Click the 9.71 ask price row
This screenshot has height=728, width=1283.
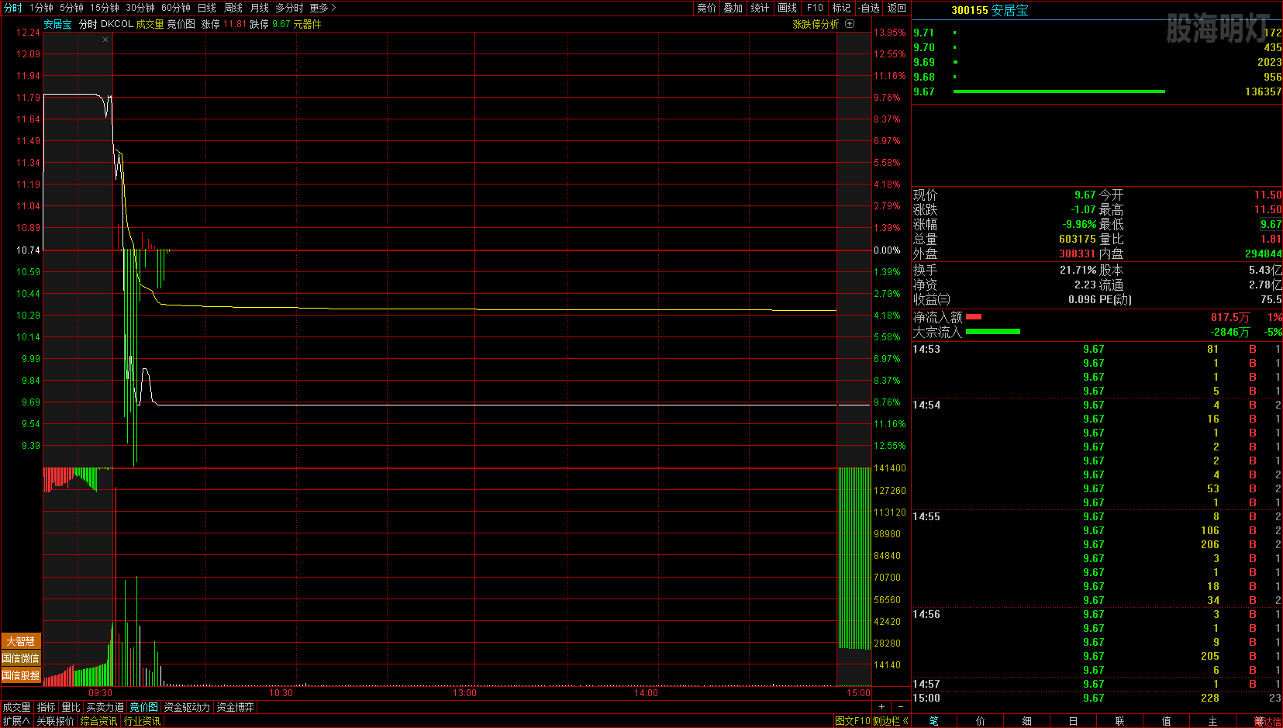(1097, 33)
